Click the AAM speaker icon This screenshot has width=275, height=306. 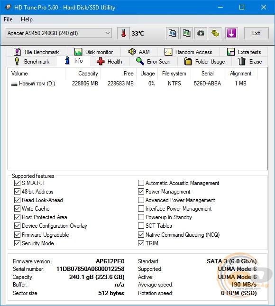point(132,52)
